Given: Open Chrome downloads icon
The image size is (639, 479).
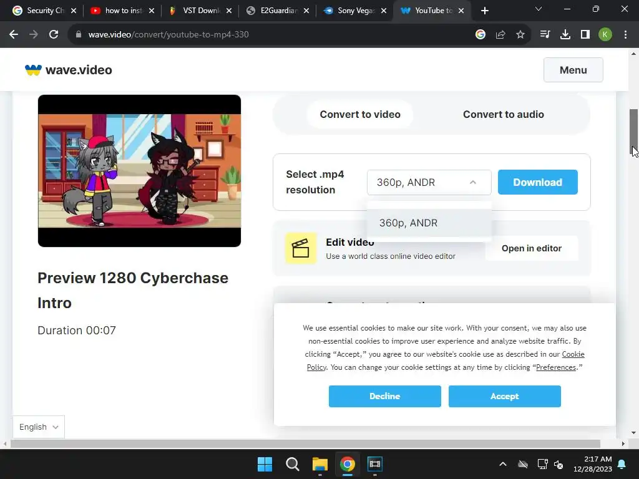Looking at the screenshot, I should pos(565,35).
